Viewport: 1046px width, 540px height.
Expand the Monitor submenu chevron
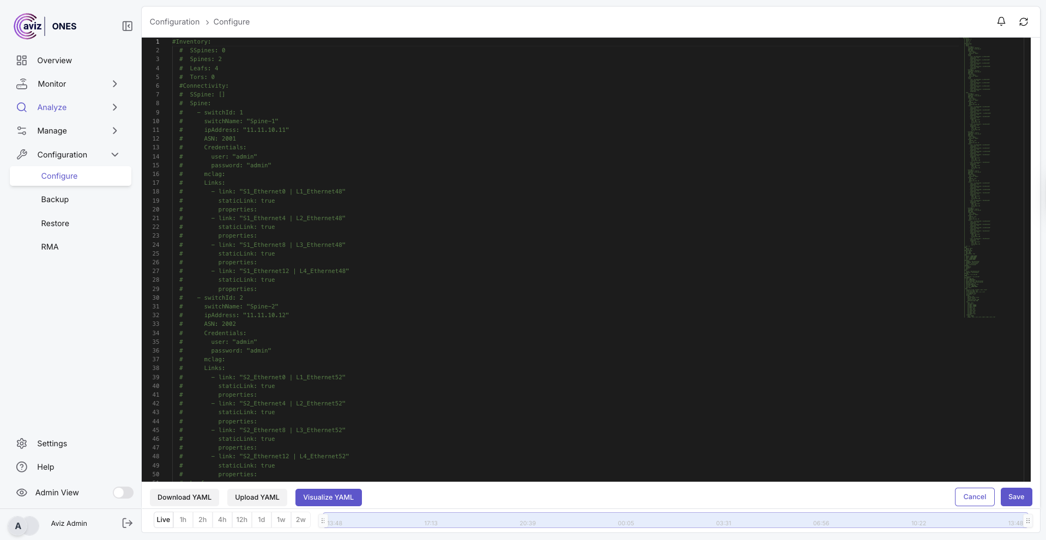tap(115, 84)
